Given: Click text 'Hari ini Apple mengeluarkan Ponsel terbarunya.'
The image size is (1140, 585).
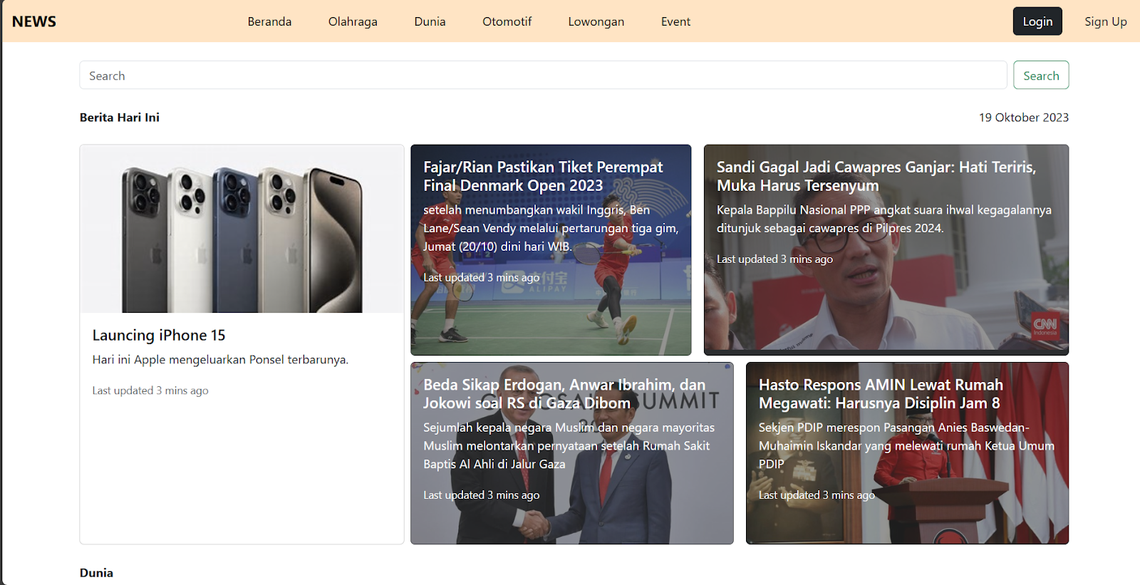Looking at the screenshot, I should click(220, 360).
